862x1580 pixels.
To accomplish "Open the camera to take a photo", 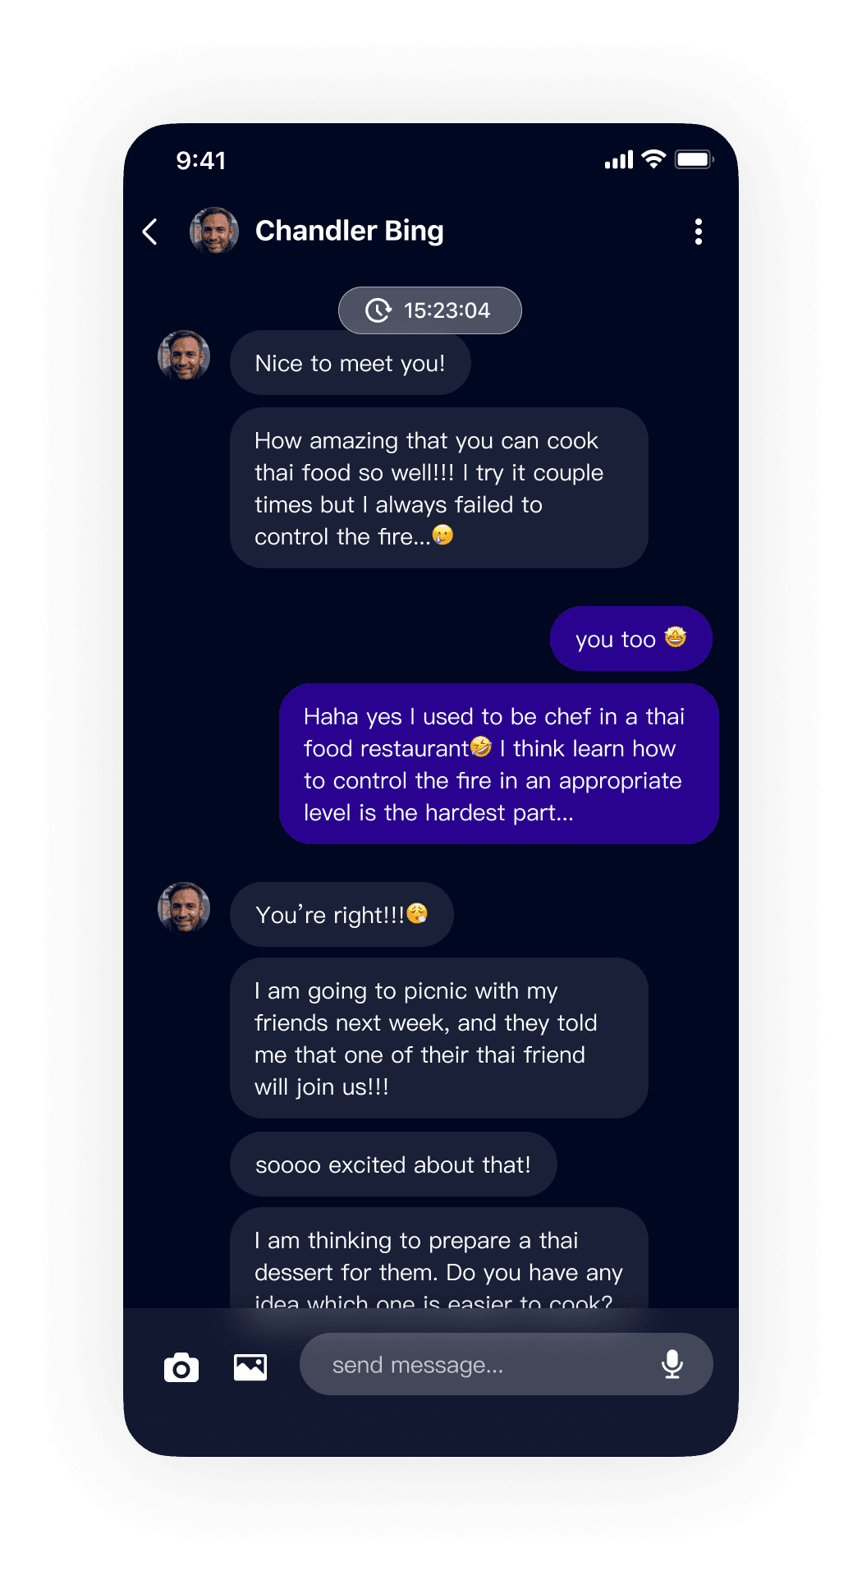I will click(x=181, y=1367).
